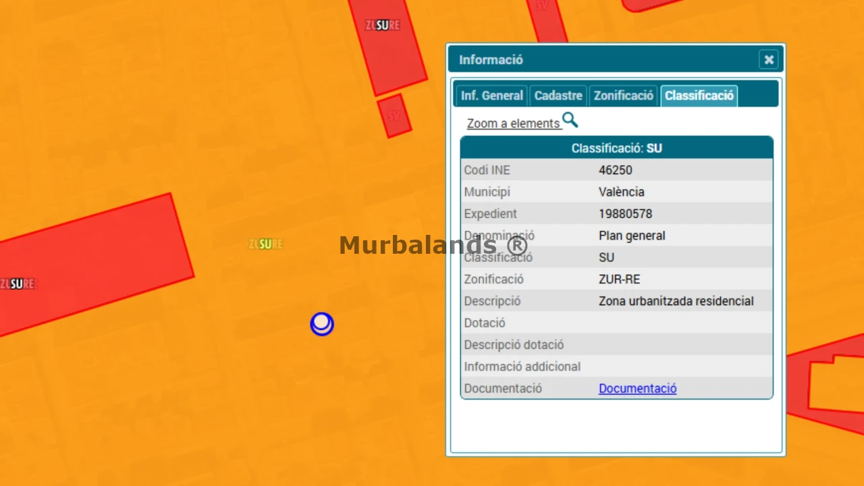Open the Inf. General tab
Image resolution: width=864 pixels, height=486 pixels.
(x=491, y=96)
